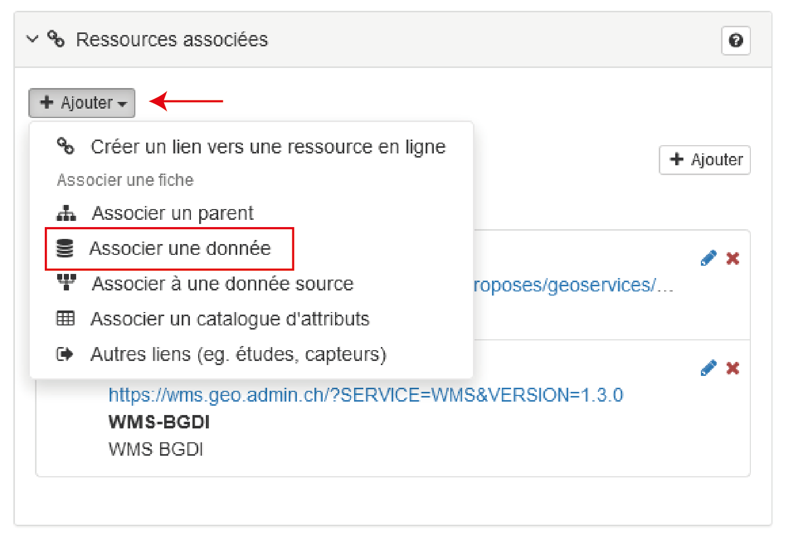Click the caret arrow on Ajouter dropdown
791x535 pixels.
pos(122,104)
